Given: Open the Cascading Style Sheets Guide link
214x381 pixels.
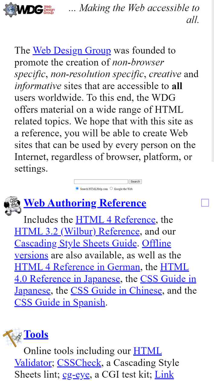Looking at the screenshot, I should point(76,243).
